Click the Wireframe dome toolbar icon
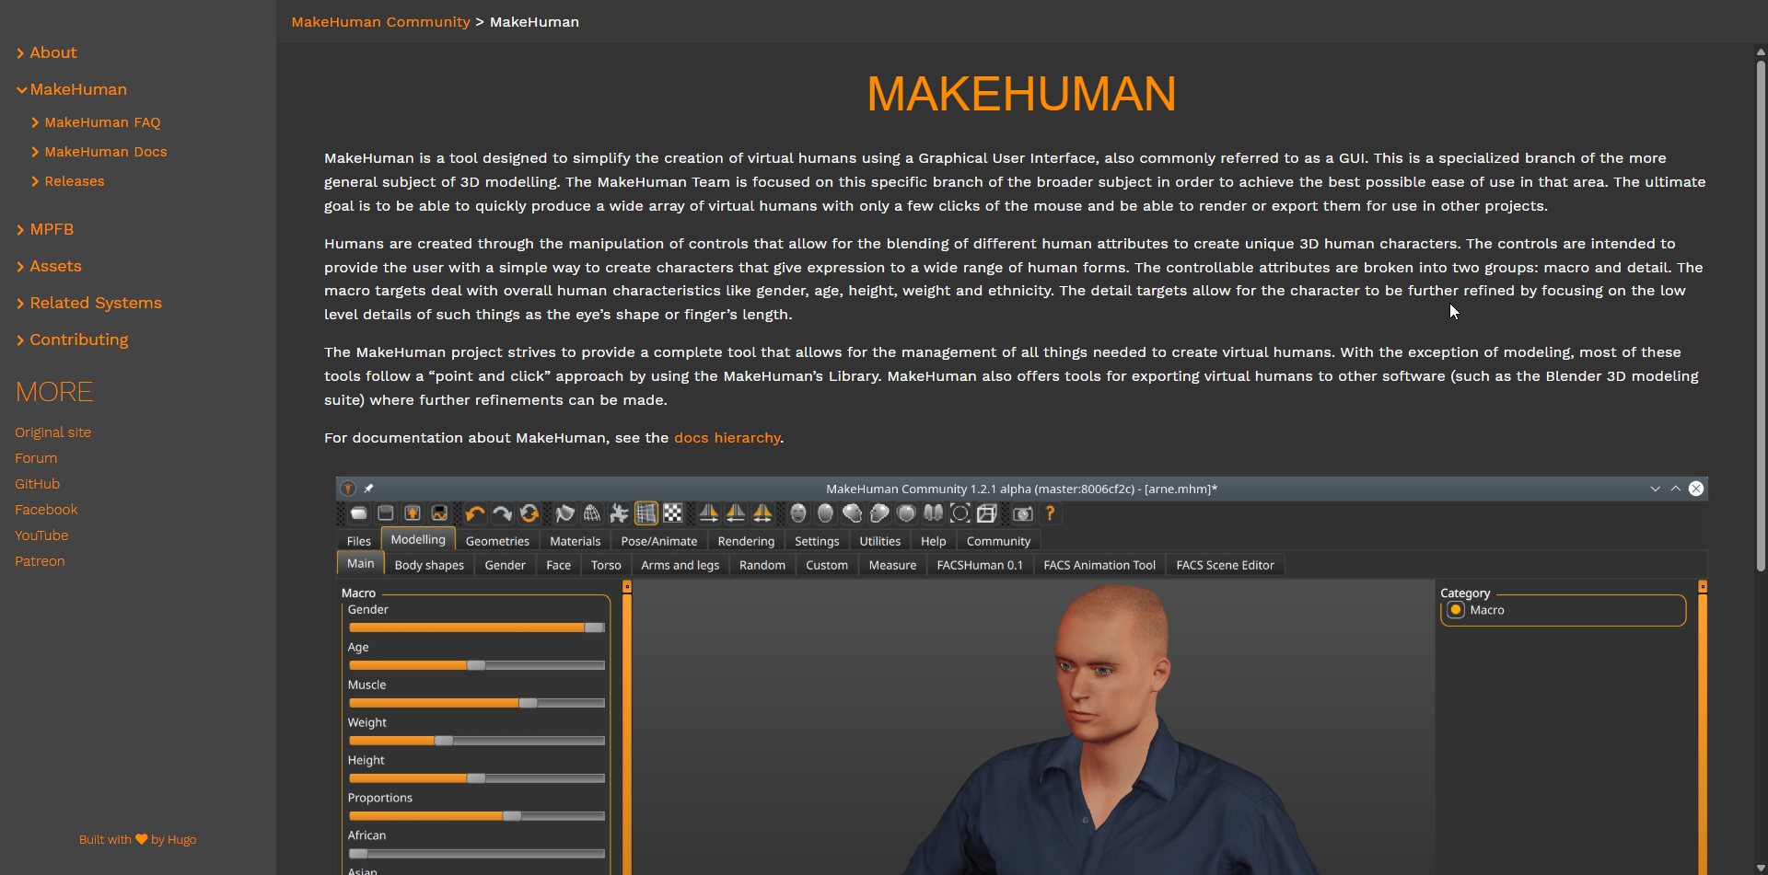The image size is (1768, 875). click(592, 513)
